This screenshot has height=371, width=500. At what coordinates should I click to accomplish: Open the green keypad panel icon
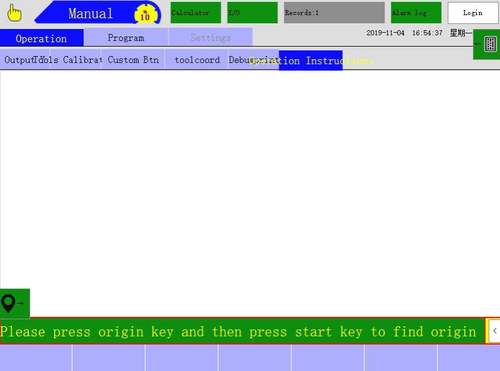487,44
